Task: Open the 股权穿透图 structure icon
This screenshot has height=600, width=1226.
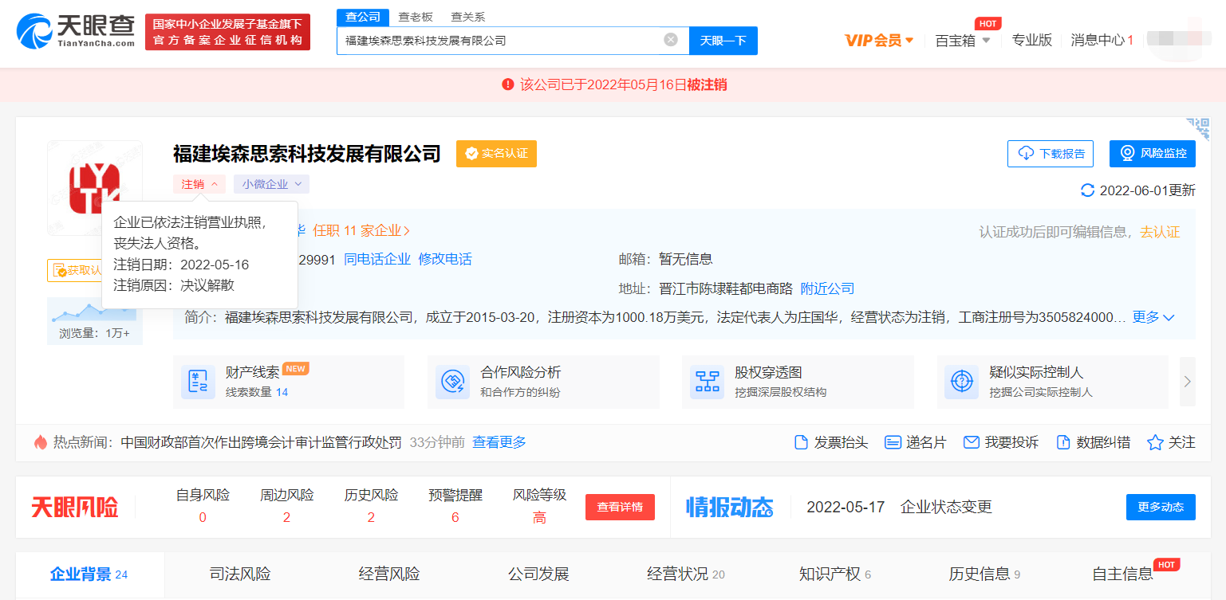Action: click(x=707, y=382)
